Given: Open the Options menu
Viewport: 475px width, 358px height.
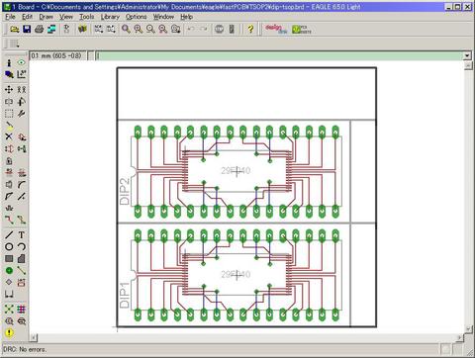Looking at the screenshot, I should click(136, 17).
